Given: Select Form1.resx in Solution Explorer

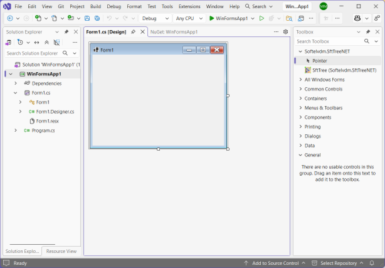Looking at the screenshot, I should (x=48, y=121).
